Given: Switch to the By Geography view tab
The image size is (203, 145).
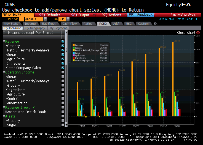Looking at the screenshot, I should (35, 28).
